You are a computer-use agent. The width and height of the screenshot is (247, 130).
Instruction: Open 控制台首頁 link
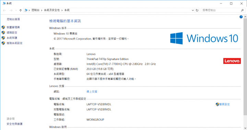coord(13,19)
